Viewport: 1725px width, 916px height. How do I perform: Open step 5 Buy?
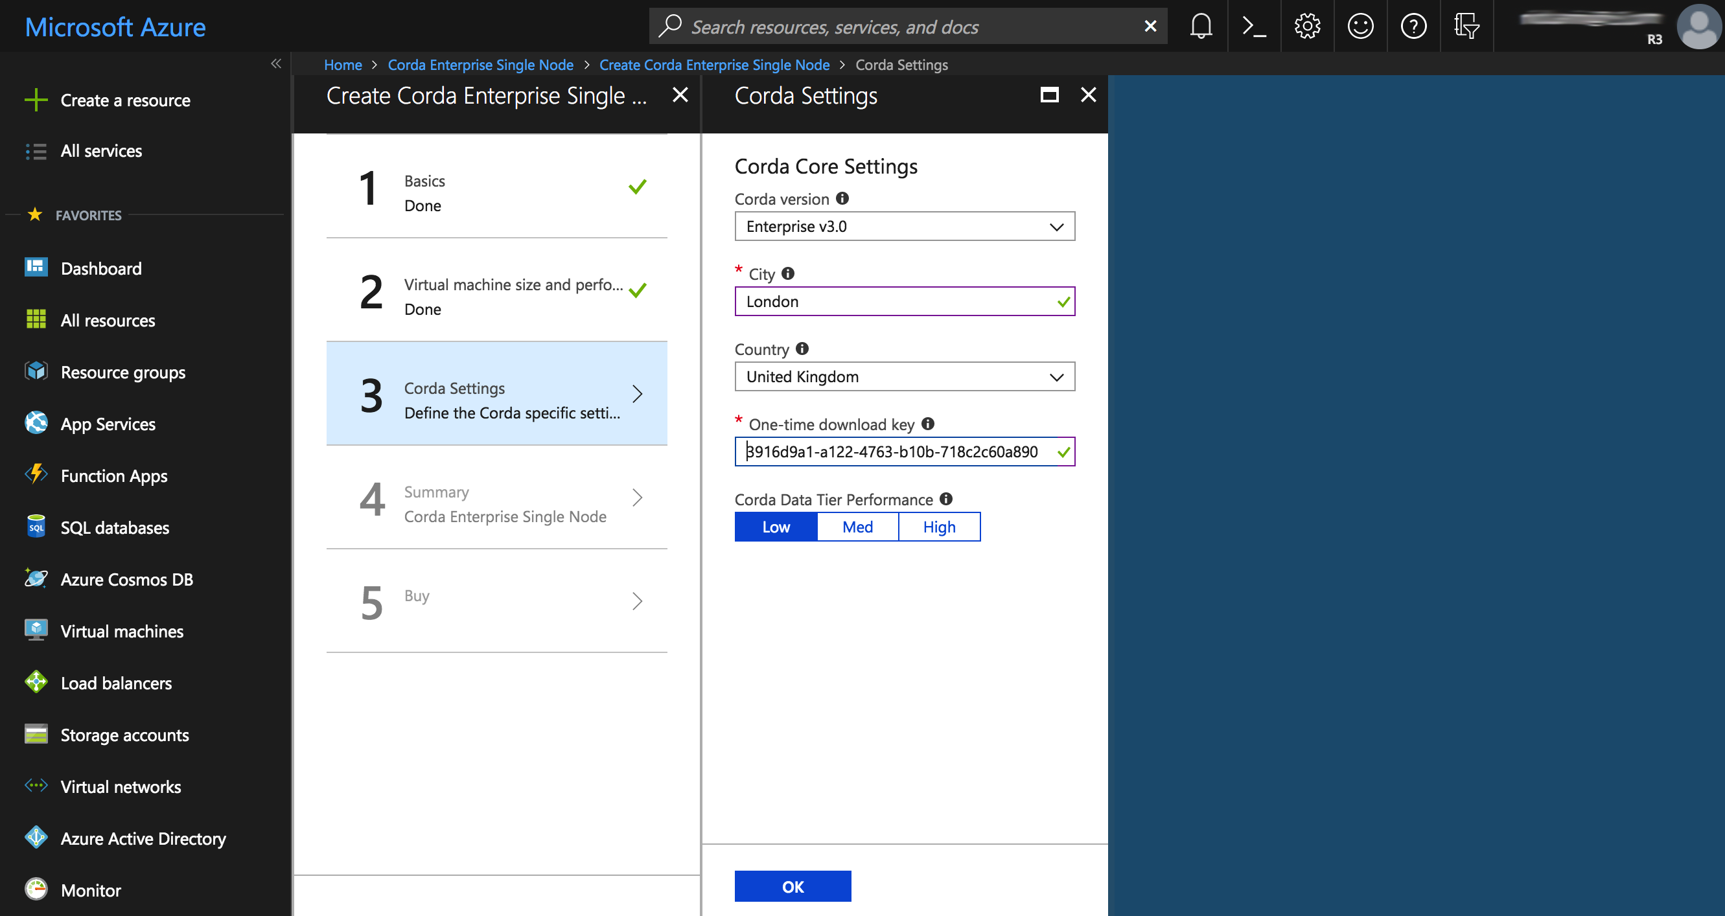point(497,601)
